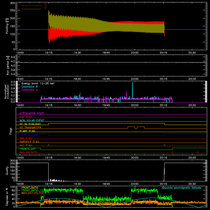Click the orange MAX_DET_VS_TOT legend entry
The image size is (210, 210).
tap(33, 193)
